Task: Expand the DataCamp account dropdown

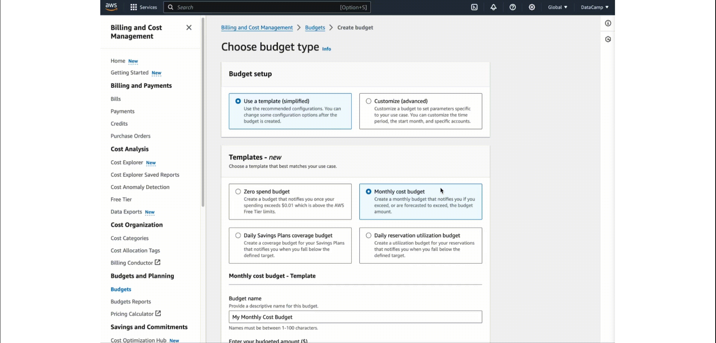Action: point(594,7)
